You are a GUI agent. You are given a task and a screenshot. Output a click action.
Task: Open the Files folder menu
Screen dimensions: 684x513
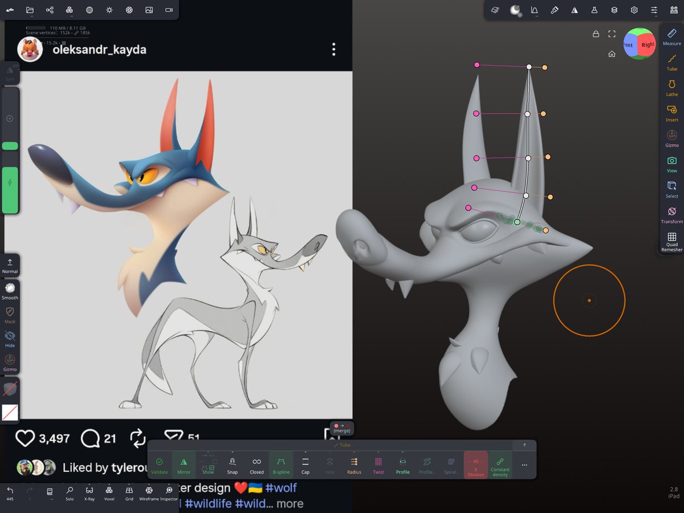[x=30, y=10]
